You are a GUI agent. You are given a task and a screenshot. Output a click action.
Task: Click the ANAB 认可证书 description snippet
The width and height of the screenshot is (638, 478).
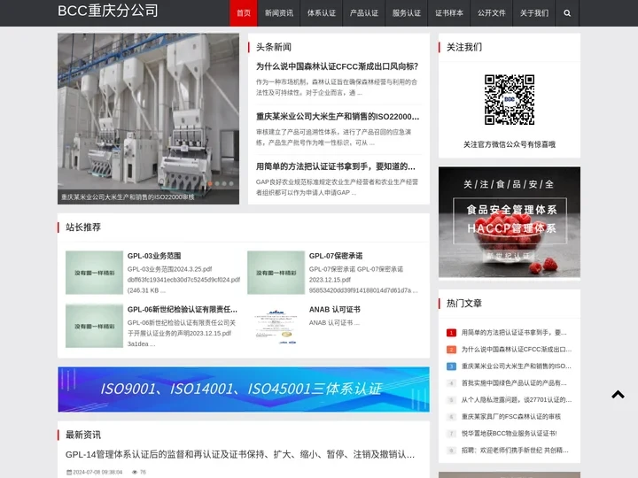pyautogui.click(x=334, y=323)
